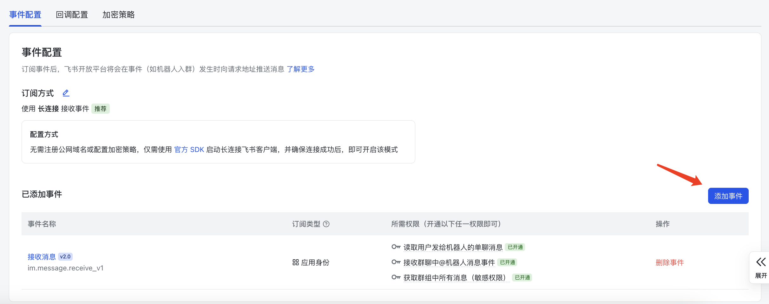The height and width of the screenshot is (304, 769).
Task: Click the key icon before 读取用户发给机器人的单聊消息
Action: tap(396, 247)
